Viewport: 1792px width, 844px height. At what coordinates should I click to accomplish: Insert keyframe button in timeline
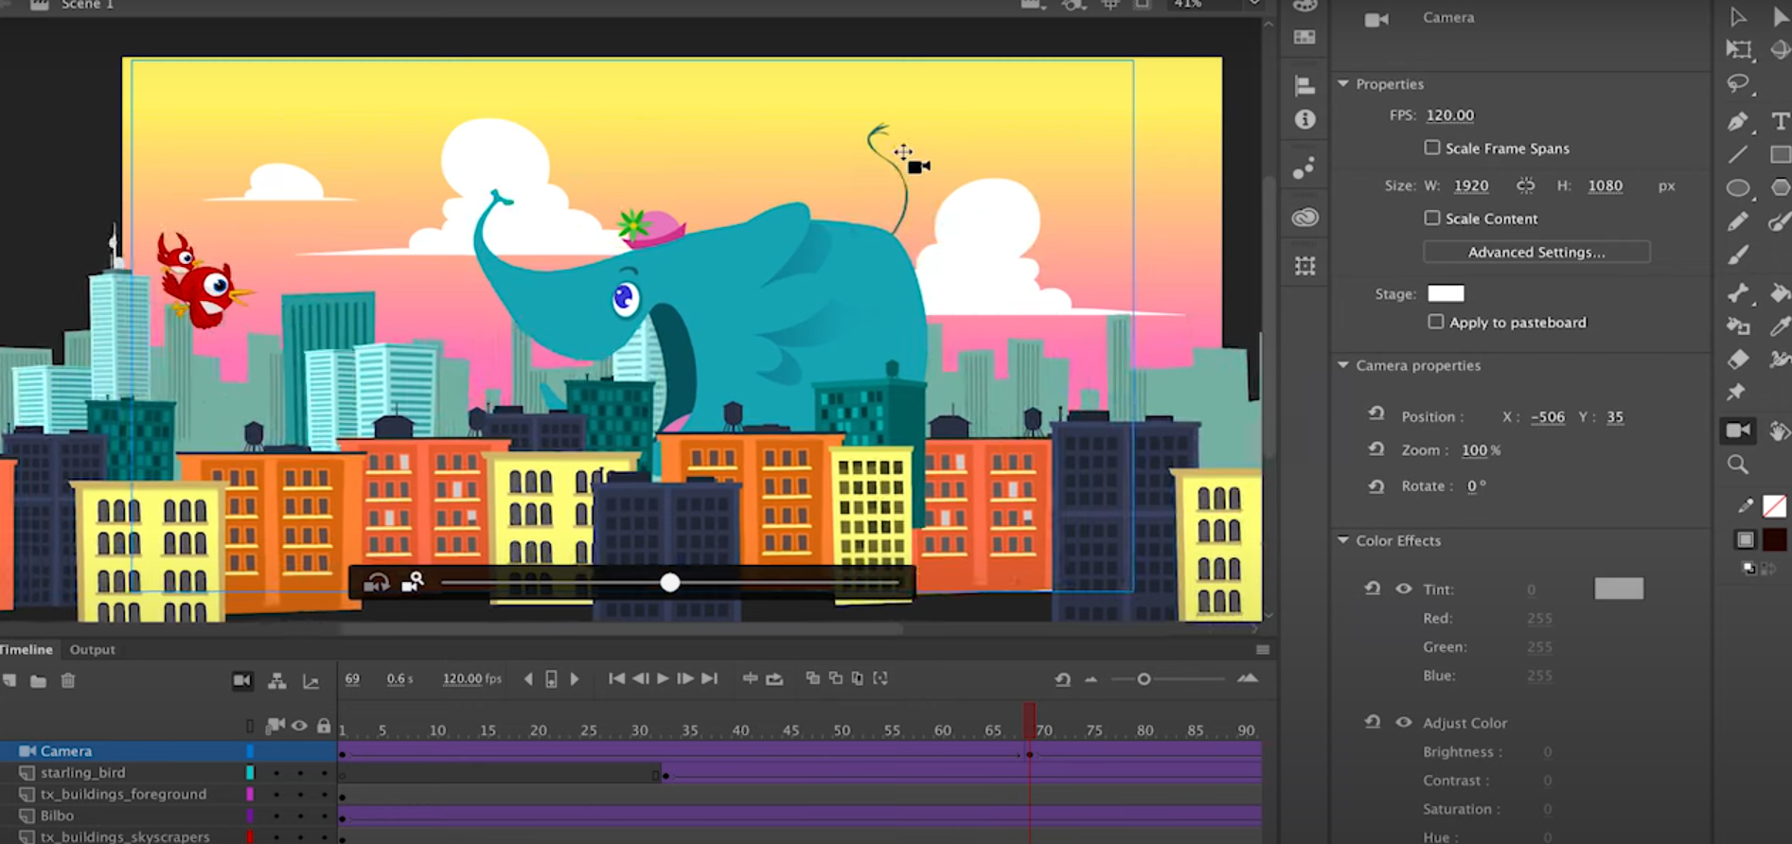click(551, 679)
